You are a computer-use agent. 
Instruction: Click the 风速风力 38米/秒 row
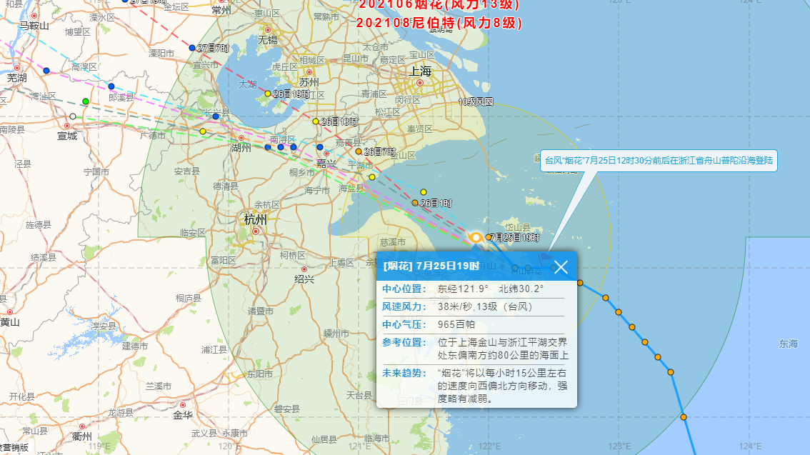(473, 306)
